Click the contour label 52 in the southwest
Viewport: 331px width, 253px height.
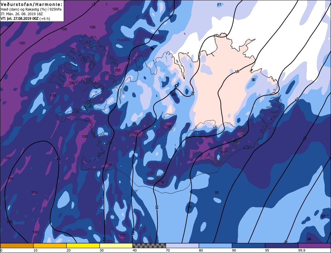coord(58,158)
